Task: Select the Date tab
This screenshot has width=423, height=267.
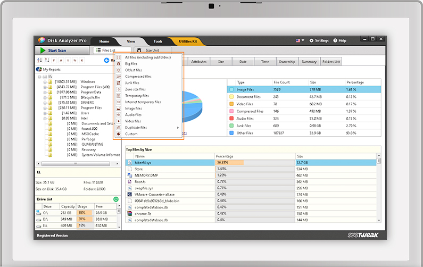Action: [x=243, y=62]
